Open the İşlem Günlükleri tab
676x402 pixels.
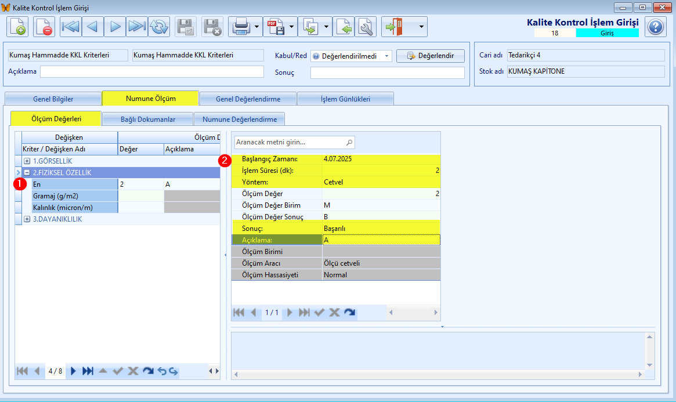pyautogui.click(x=345, y=99)
